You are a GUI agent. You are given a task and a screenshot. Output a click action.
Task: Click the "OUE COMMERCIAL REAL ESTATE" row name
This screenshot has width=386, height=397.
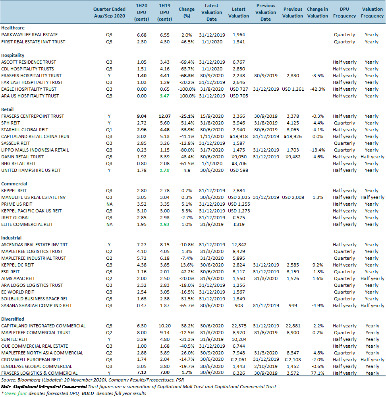pos(35,346)
